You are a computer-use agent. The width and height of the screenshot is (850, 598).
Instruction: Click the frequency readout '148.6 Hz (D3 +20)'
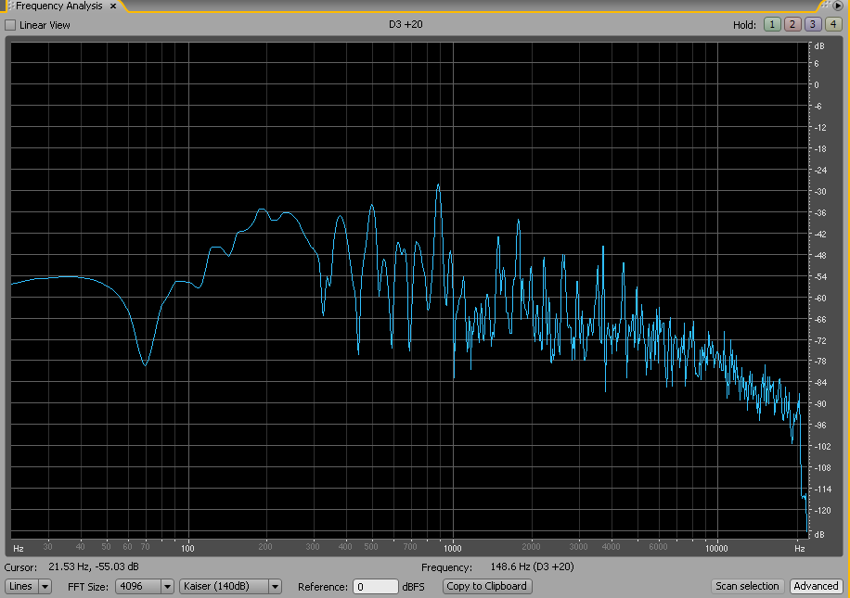click(532, 566)
